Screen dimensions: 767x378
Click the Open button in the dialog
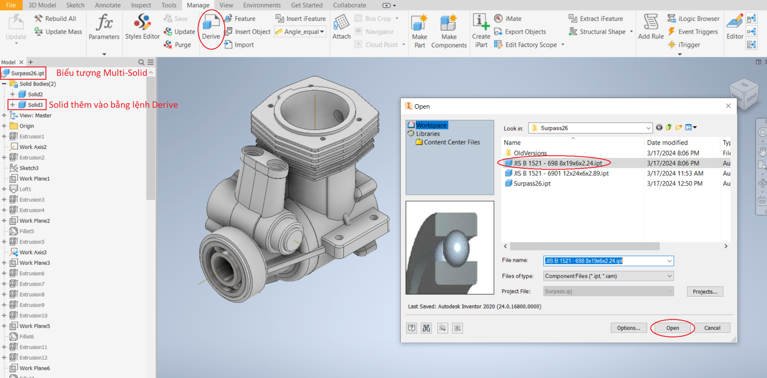click(x=672, y=328)
